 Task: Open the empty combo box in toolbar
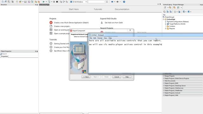tap(96, 2)
